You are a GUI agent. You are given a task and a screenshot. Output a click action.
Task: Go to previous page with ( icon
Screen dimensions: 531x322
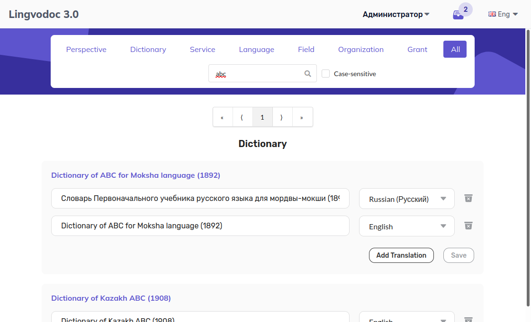243,117
